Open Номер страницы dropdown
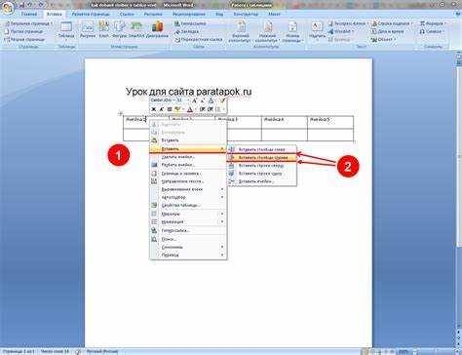Image resolution: width=462 pixels, height=355 pixels. [292, 32]
